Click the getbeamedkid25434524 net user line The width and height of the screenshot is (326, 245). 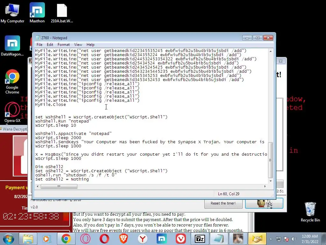click(137, 63)
